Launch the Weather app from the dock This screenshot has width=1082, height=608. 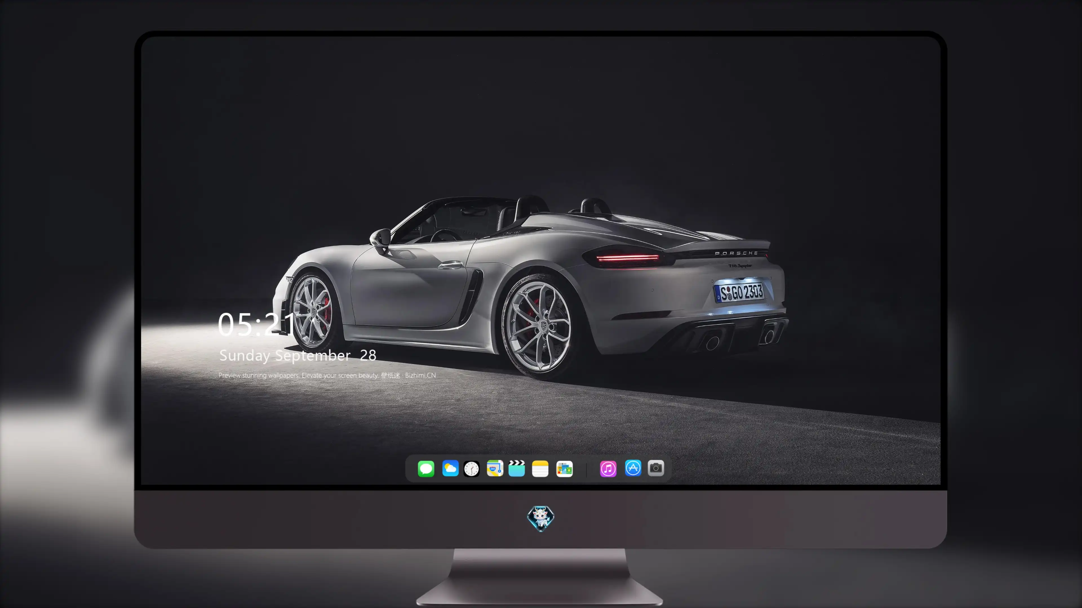(450, 469)
